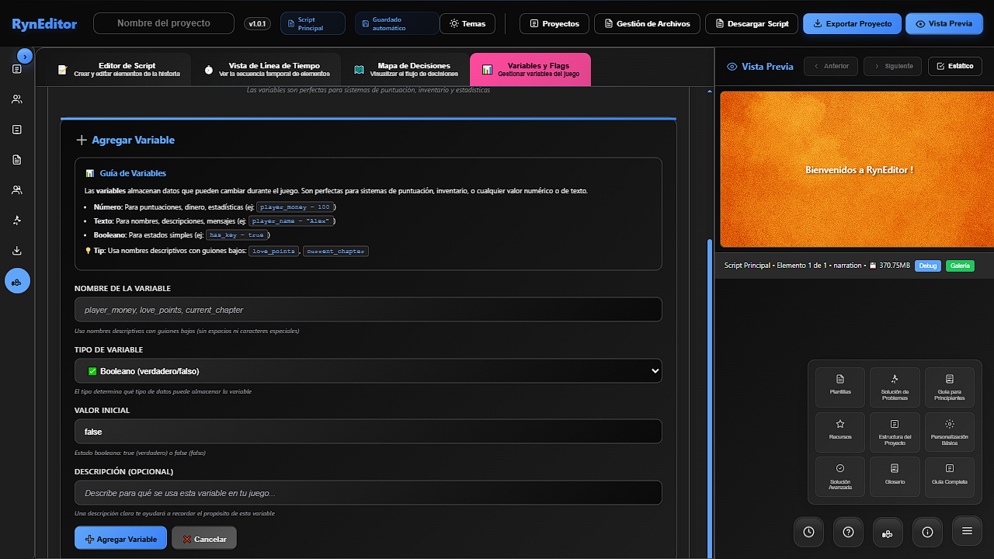Image resolution: width=994 pixels, height=559 pixels.
Task: Click the RynEditor logo
Action: pyautogui.click(x=44, y=24)
